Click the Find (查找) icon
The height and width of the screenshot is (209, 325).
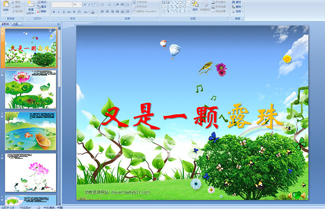(238, 2)
